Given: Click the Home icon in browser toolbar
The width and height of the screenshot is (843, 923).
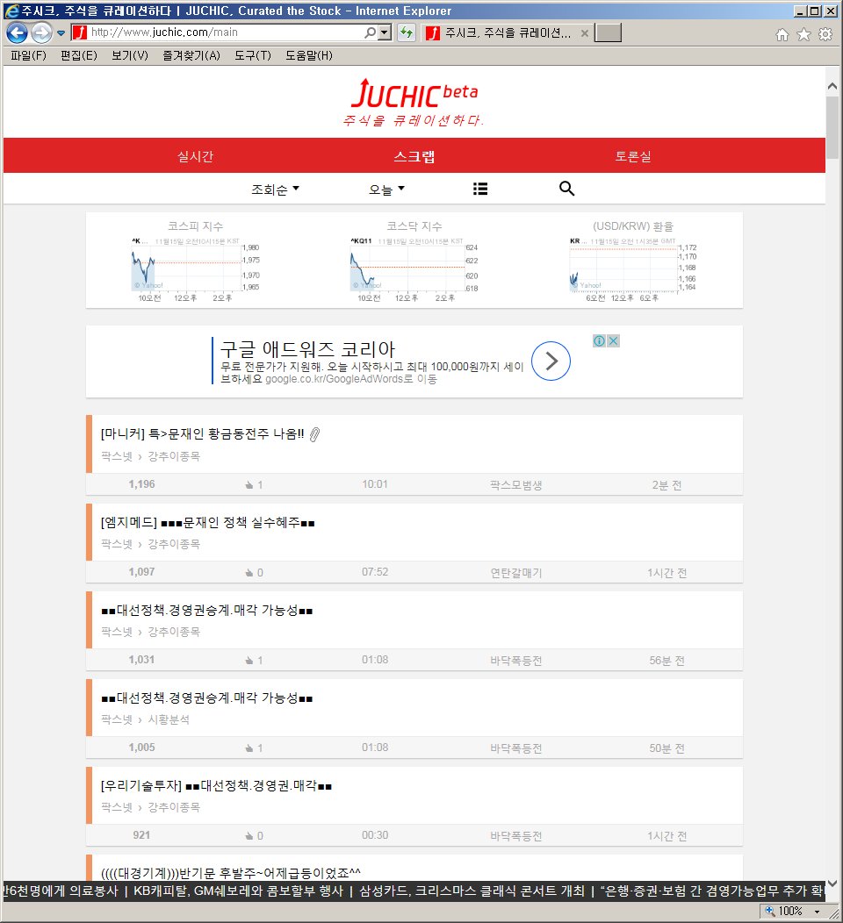Looking at the screenshot, I should point(782,35).
